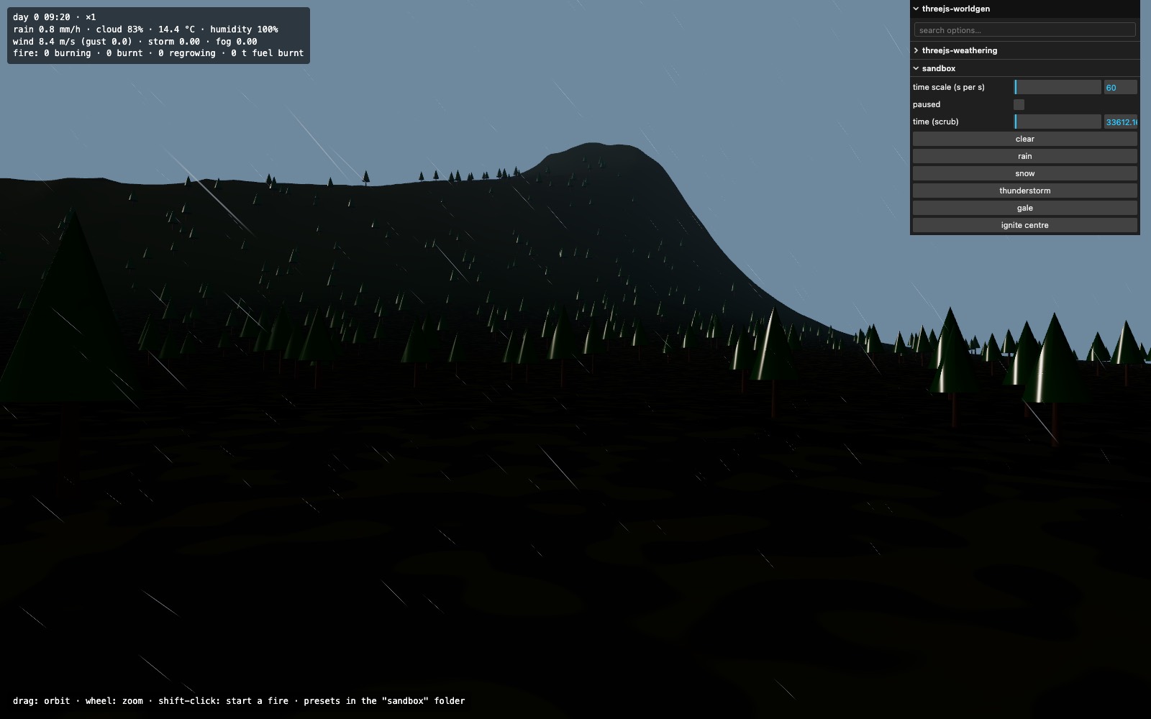Apply the clear weather preset

pyautogui.click(x=1024, y=139)
